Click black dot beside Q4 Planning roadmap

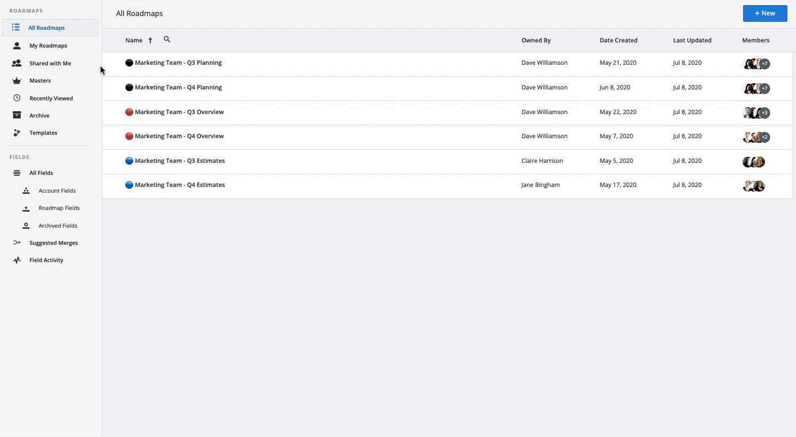[x=129, y=88]
